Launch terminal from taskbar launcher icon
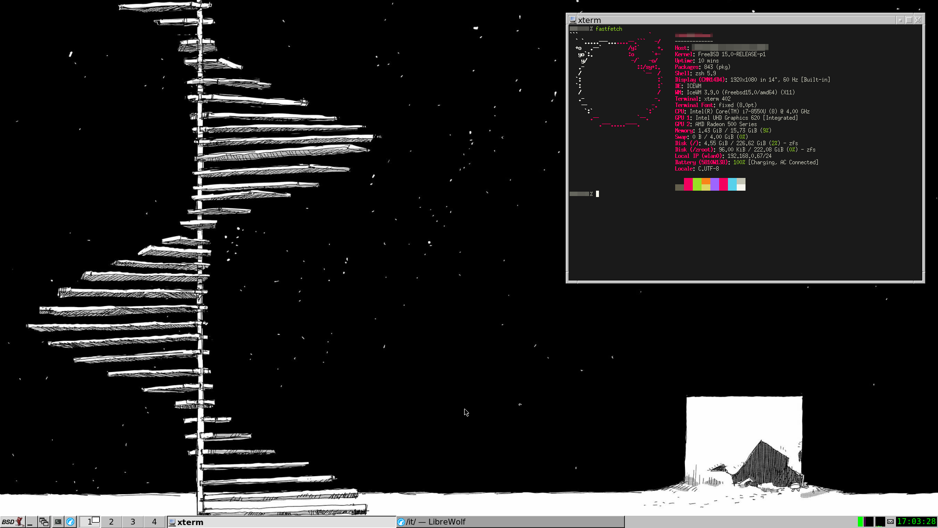Image resolution: width=938 pixels, height=528 pixels. point(58,522)
